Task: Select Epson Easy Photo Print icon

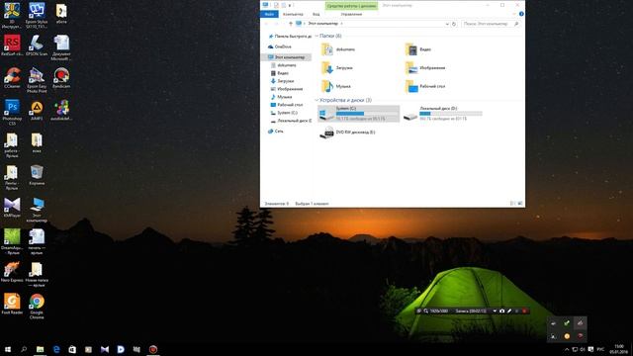Action: (x=37, y=80)
